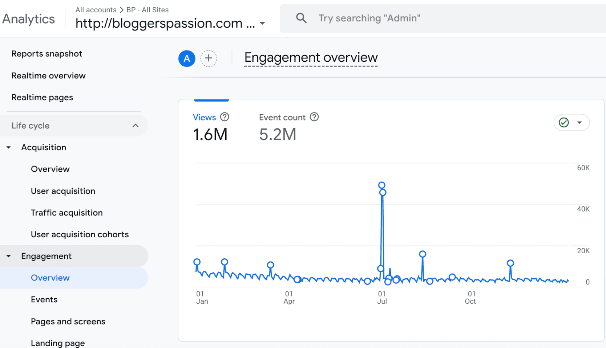The width and height of the screenshot is (606, 348).
Task: Click the search magnifier icon
Action: coord(301,18)
